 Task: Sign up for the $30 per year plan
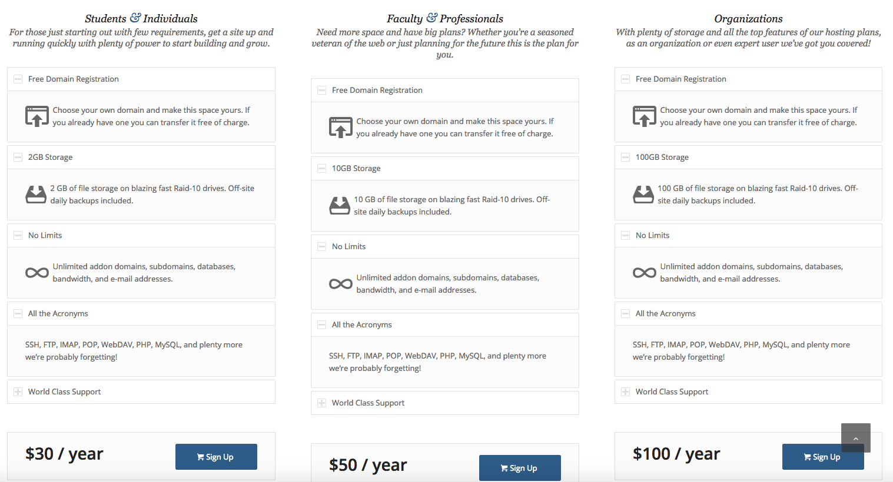[x=216, y=457]
